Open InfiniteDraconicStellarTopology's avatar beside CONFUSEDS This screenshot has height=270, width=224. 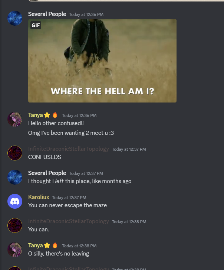click(x=15, y=153)
